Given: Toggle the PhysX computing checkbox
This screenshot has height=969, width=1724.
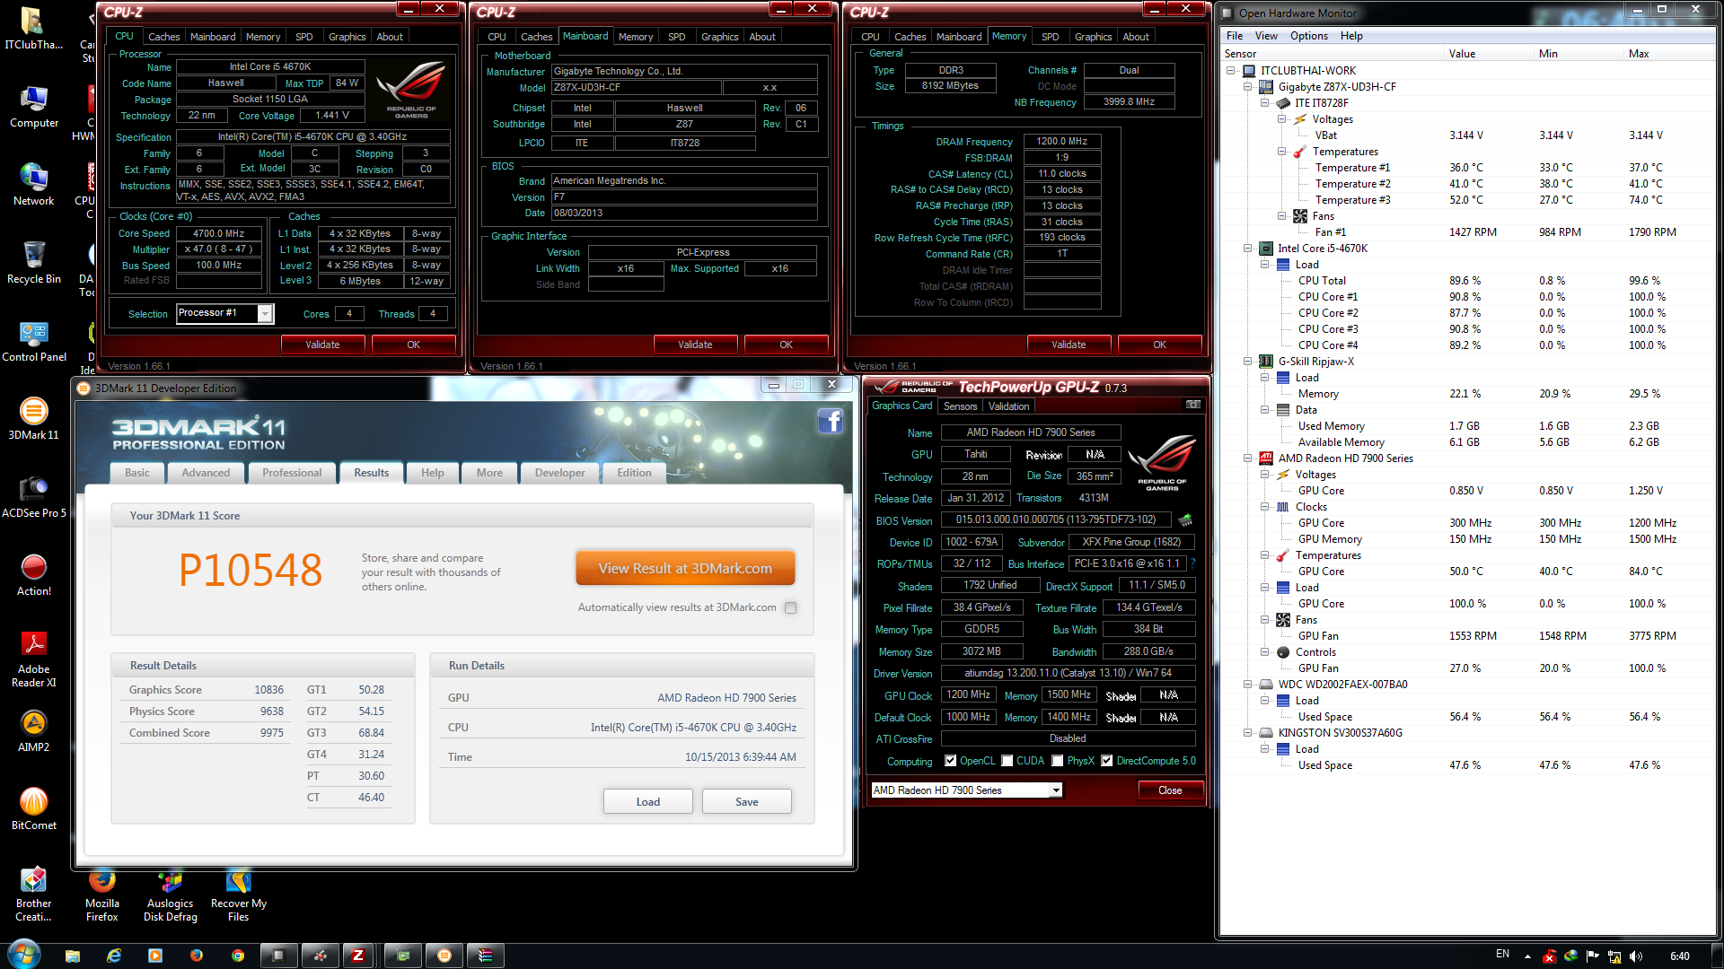Looking at the screenshot, I should click(x=1058, y=761).
